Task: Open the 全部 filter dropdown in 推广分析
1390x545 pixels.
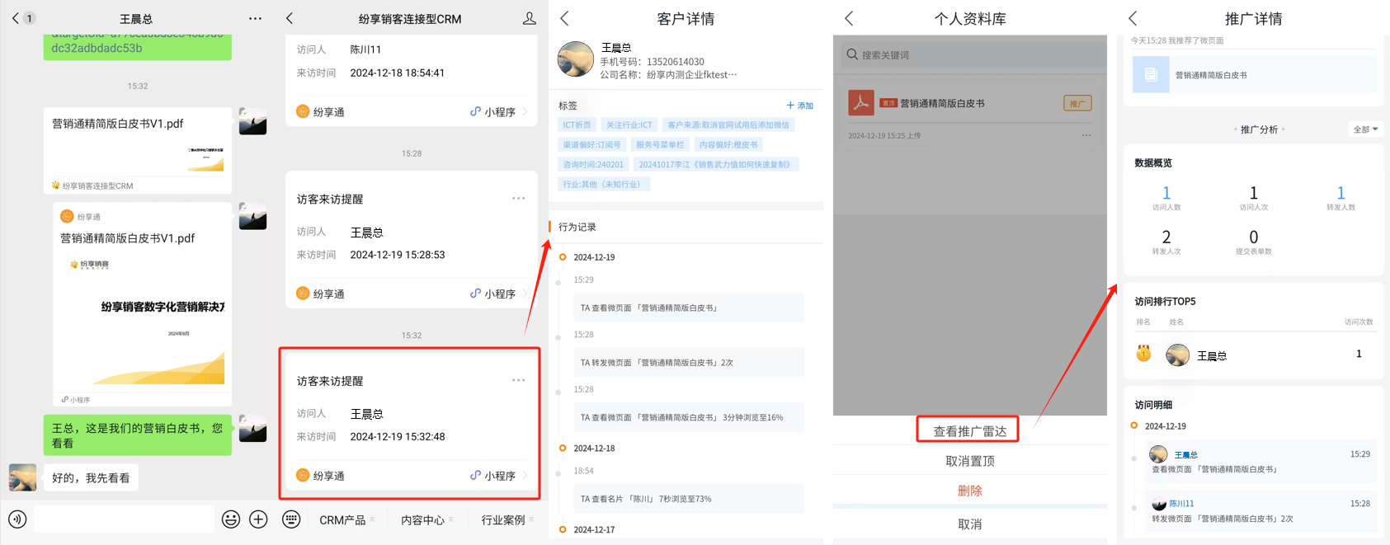Action: click(1365, 129)
